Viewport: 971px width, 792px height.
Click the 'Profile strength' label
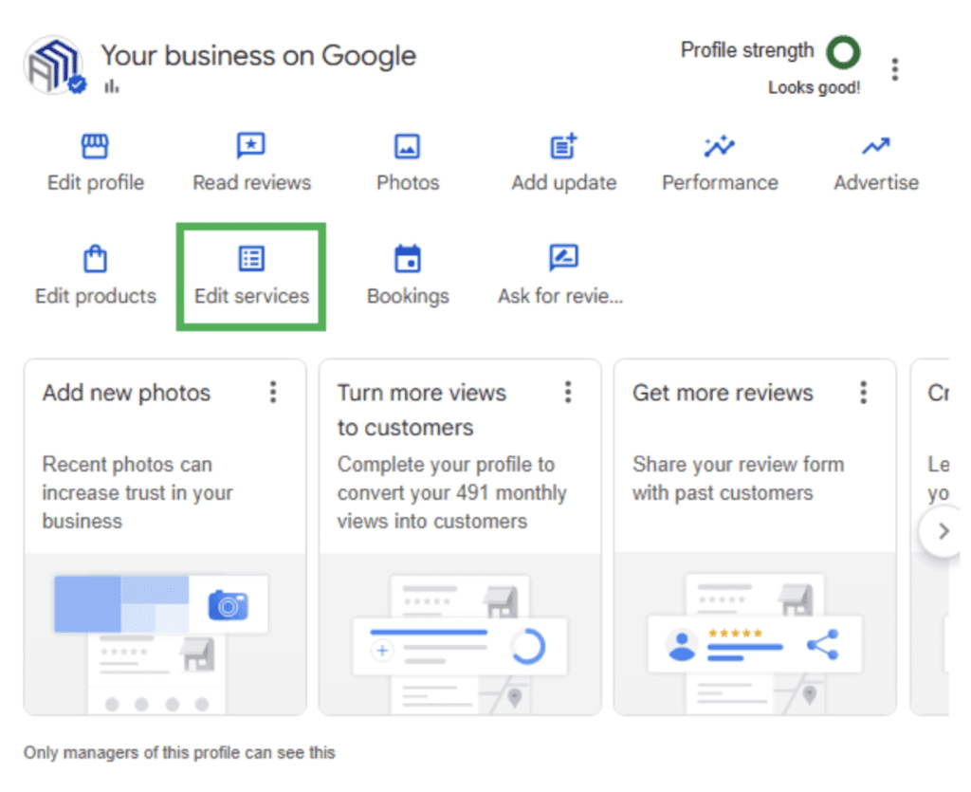pyautogui.click(x=747, y=51)
